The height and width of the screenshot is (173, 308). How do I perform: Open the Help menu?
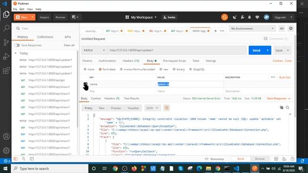pyautogui.click(x=38, y=9)
